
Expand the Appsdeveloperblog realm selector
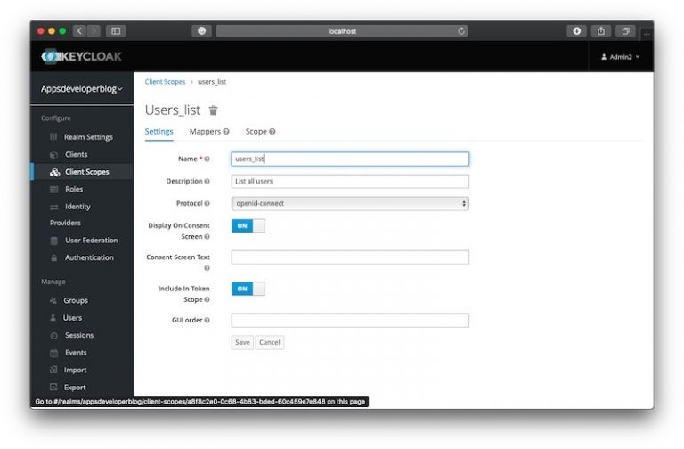82,89
